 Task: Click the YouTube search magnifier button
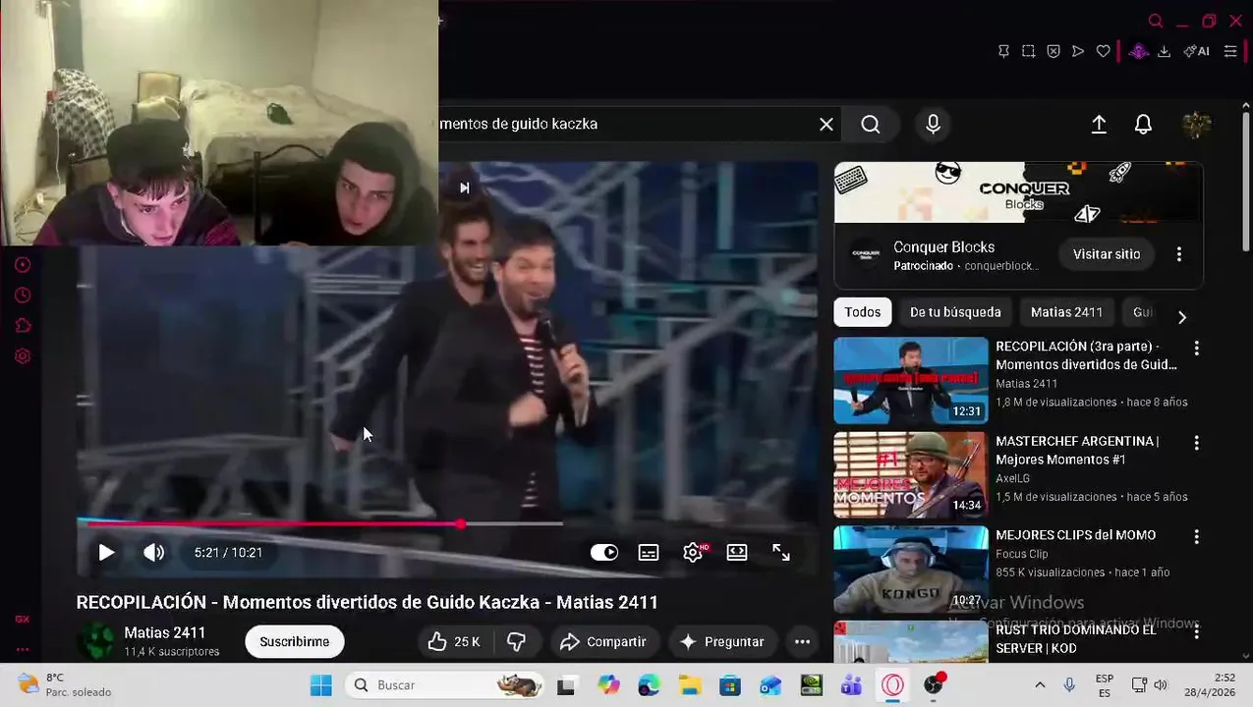[x=871, y=124]
